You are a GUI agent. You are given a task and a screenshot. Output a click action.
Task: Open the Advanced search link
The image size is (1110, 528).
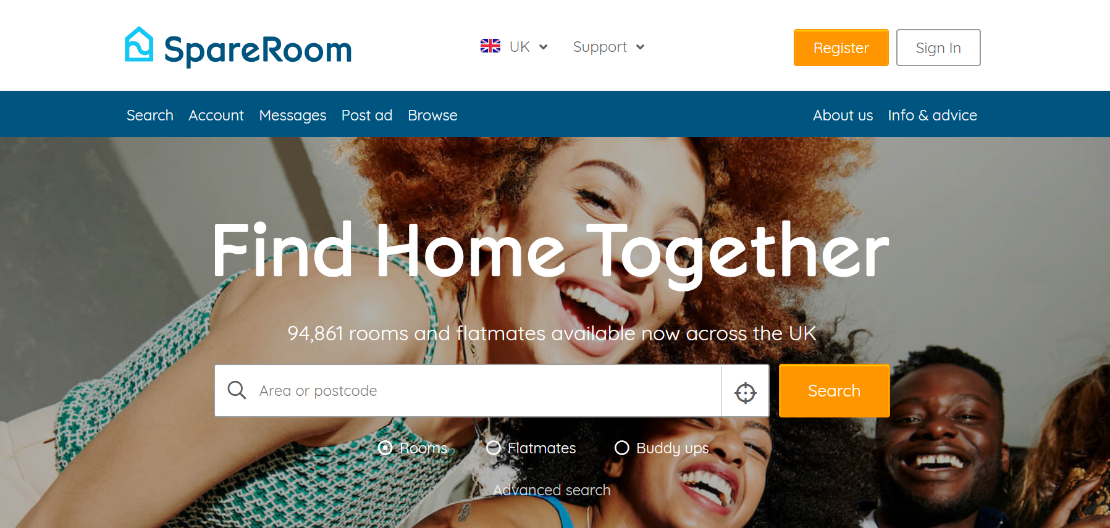pyautogui.click(x=552, y=490)
